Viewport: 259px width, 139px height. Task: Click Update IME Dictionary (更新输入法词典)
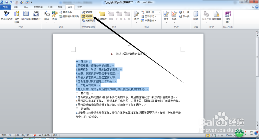[69, 16]
